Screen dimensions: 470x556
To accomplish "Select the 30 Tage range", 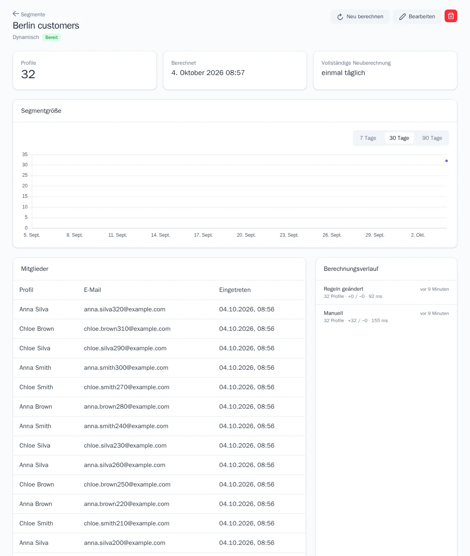I will 399,138.
